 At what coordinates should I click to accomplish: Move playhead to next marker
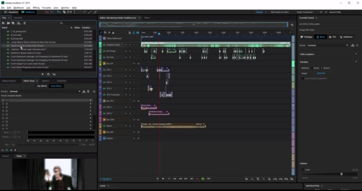[192, 179]
